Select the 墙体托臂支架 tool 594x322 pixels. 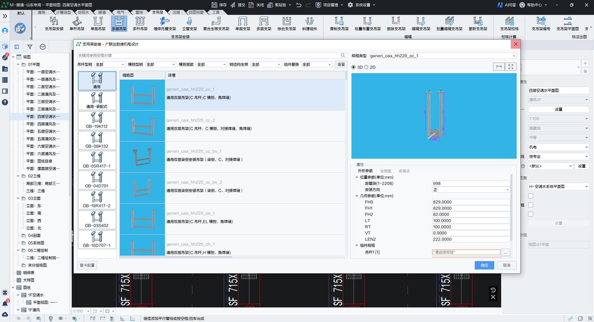coord(165,24)
